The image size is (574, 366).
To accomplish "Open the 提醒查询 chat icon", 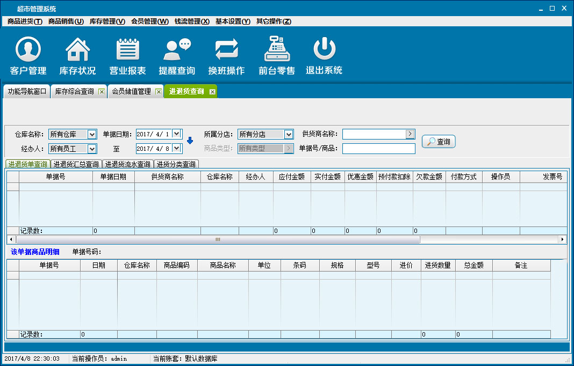I will (177, 56).
